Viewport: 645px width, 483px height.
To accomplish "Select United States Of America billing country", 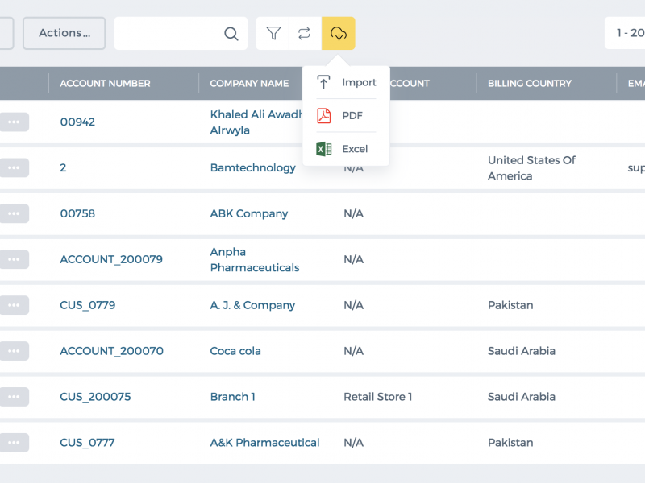I will pos(531,168).
